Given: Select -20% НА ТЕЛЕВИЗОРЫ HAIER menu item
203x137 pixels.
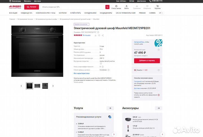Looking at the screenshot, I should 125,13.
